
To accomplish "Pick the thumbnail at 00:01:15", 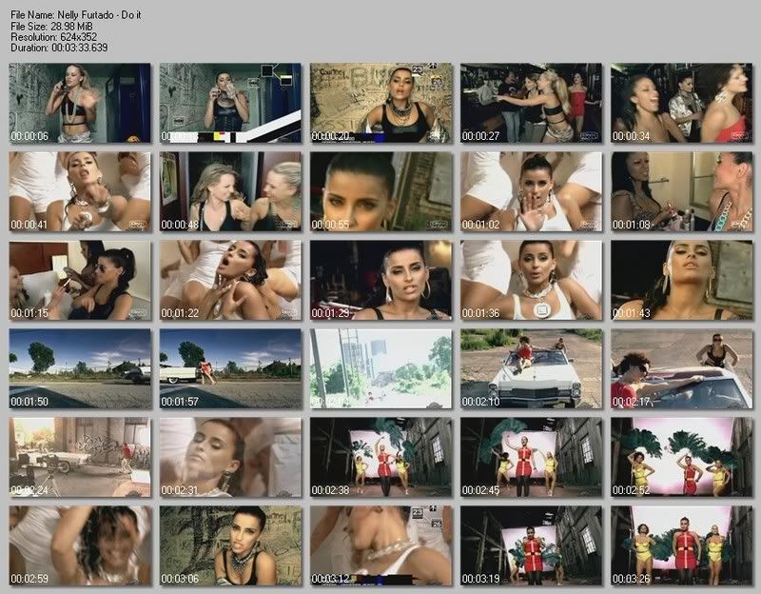I will [x=80, y=280].
